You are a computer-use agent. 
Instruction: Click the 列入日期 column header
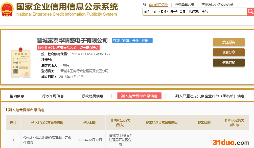click(x=90, y=122)
